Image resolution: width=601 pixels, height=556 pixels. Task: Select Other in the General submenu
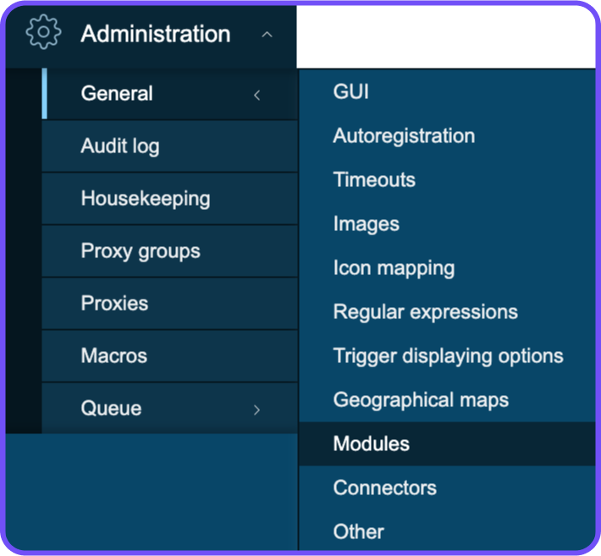(447, 531)
